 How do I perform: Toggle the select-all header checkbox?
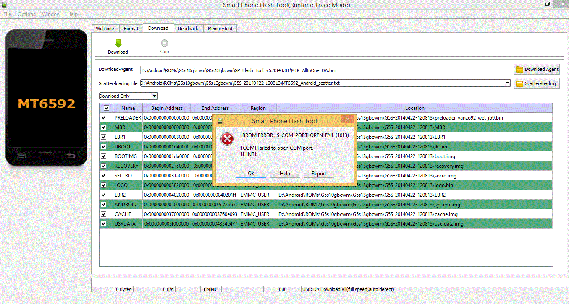[x=106, y=108]
